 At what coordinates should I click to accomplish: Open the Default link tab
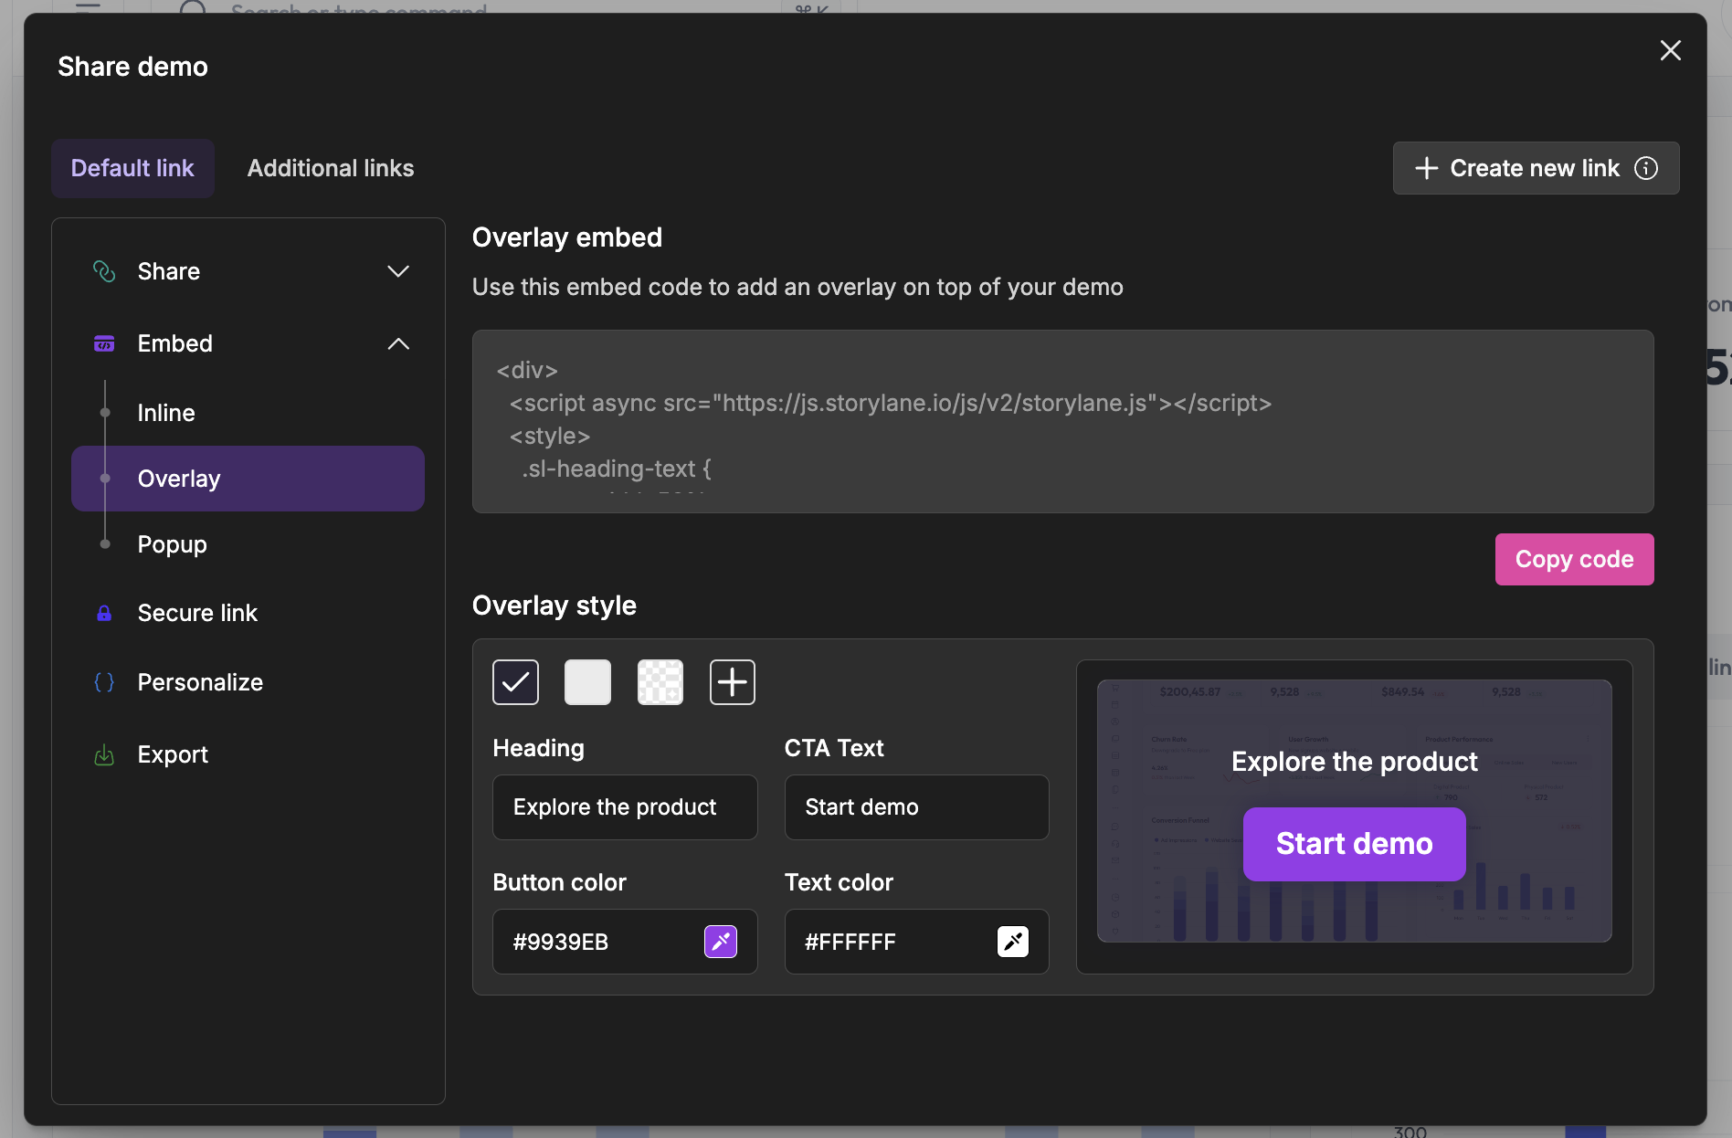(132, 168)
